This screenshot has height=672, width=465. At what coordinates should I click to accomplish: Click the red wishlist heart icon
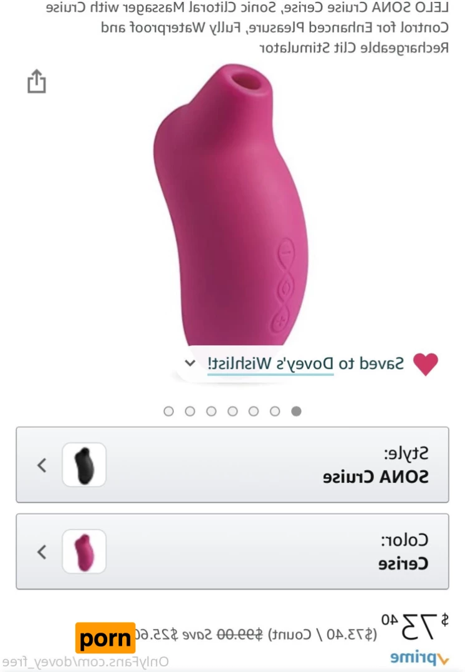(426, 364)
